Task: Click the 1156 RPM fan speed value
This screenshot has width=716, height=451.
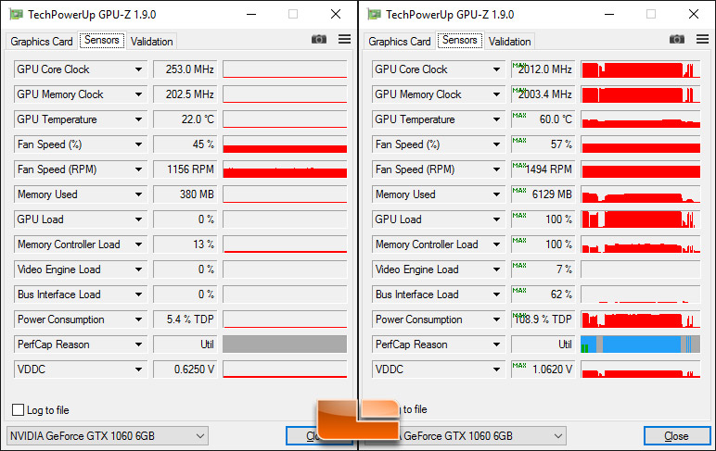Action: pos(185,169)
